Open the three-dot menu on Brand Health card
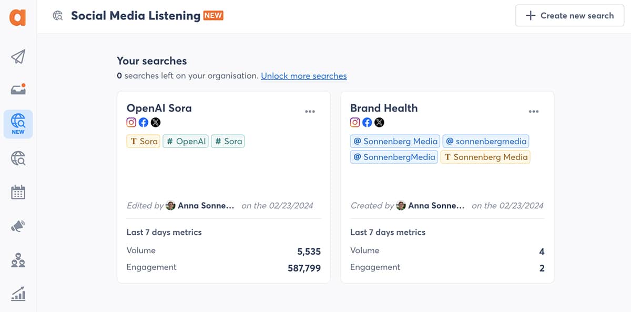The image size is (631, 312). point(534,111)
